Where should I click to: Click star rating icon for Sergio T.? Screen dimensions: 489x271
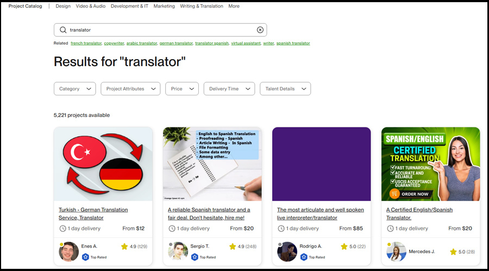coord(233,247)
